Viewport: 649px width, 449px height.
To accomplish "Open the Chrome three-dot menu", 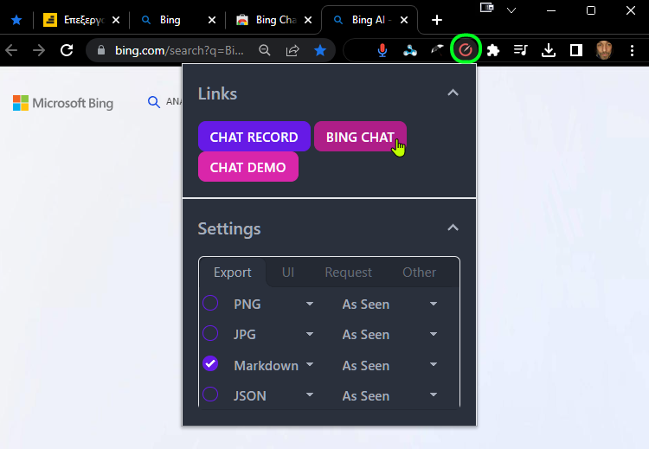I will [x=632, y=50].
